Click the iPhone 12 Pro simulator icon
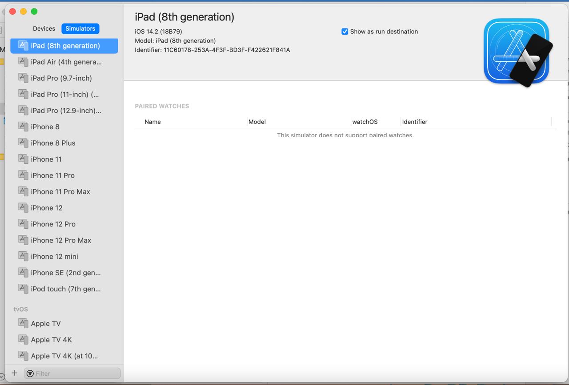Viewport: 569px width, 385px height. [23, 223]
